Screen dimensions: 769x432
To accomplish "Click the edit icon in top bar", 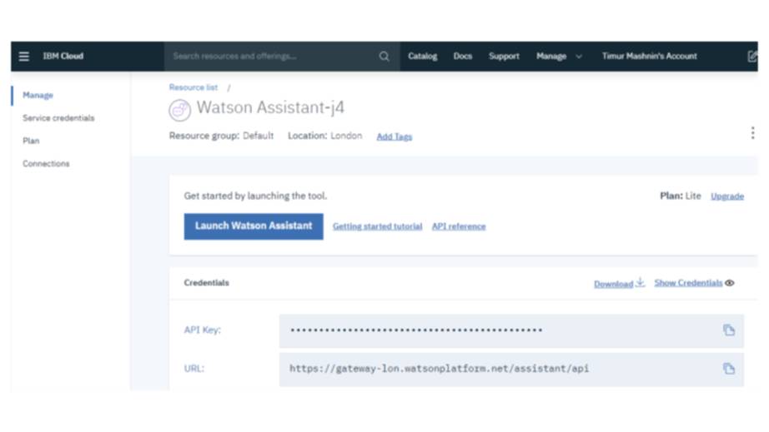I will tap(751, 57).
